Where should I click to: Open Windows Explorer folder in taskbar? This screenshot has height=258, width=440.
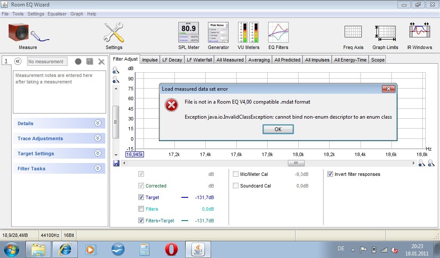(x=38, y=249)
